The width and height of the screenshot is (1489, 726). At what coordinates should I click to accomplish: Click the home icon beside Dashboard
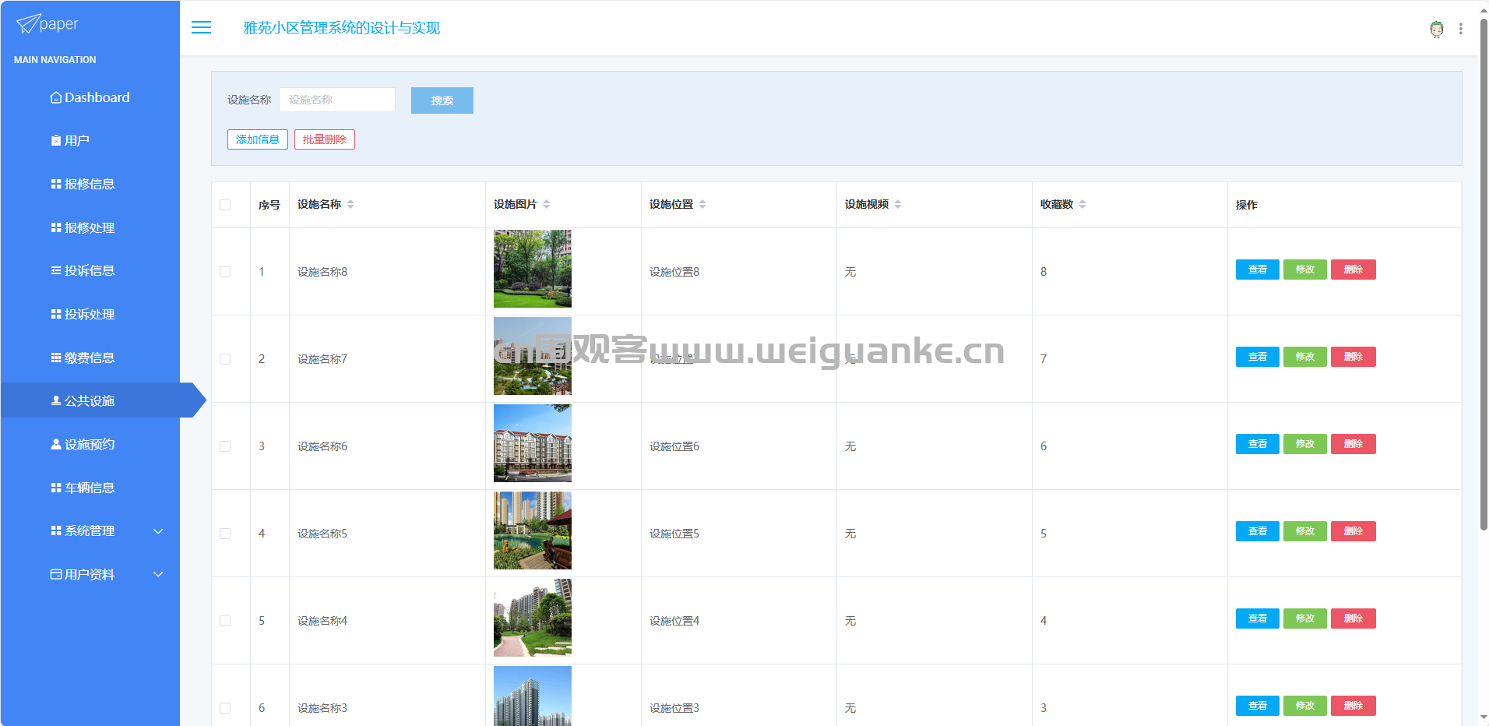pyautogui.click(x=56, y=97)
